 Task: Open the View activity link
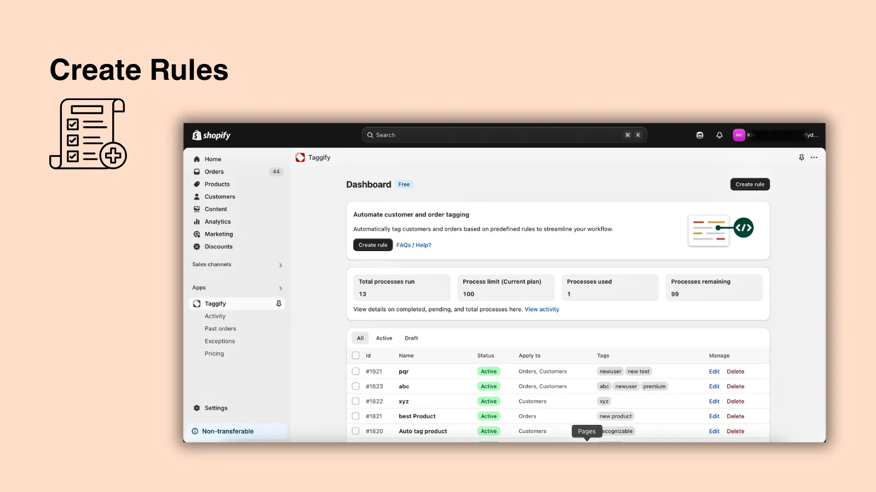click(542, 309)
